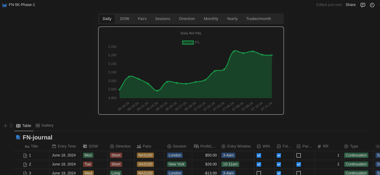
Task: Open the comments panel icon
Action: [x=363, y=5]
